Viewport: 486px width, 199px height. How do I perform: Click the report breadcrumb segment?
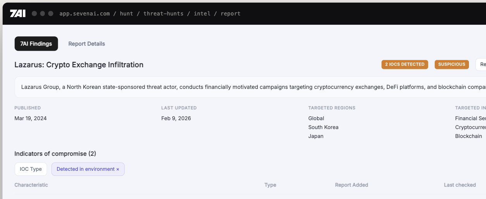[x=231, y=14]
